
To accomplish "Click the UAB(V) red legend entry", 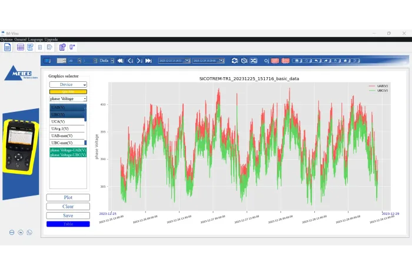I will pos(378,86).
